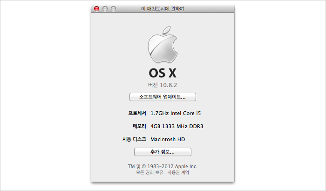The image size is (326, 191).
Task: Click the 프로세서 label
Action: (x=137, y=113)
